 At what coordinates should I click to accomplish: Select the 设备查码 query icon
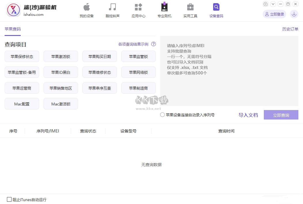tap(216, 10)
